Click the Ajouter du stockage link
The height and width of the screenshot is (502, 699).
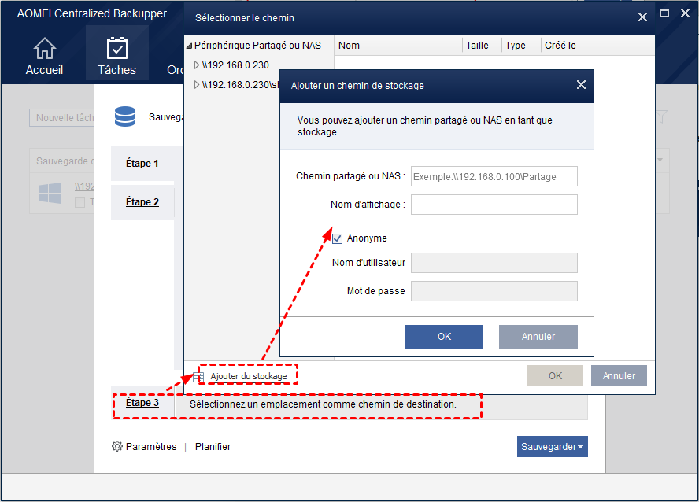[249, 376]
